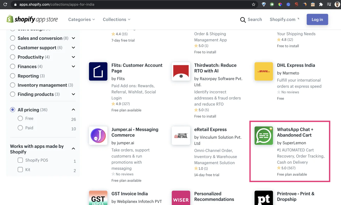This screenshot has width=341, height=205.
Task: Collapse the All pricing section
Action: click(x=73, y=110)
